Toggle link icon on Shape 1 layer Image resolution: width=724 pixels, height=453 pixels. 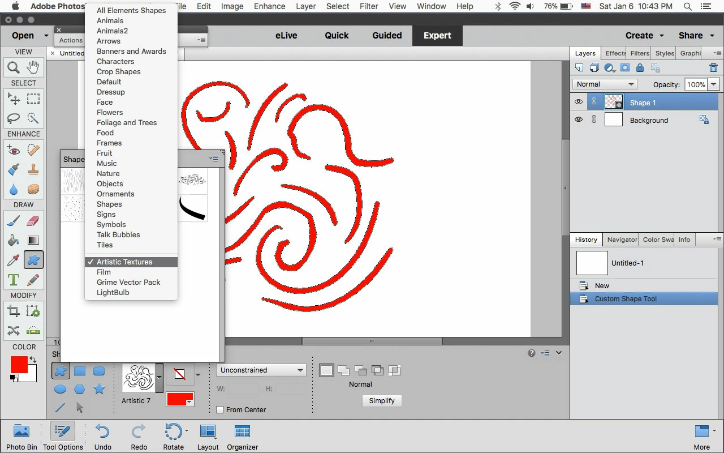click(x=593, y=102)
